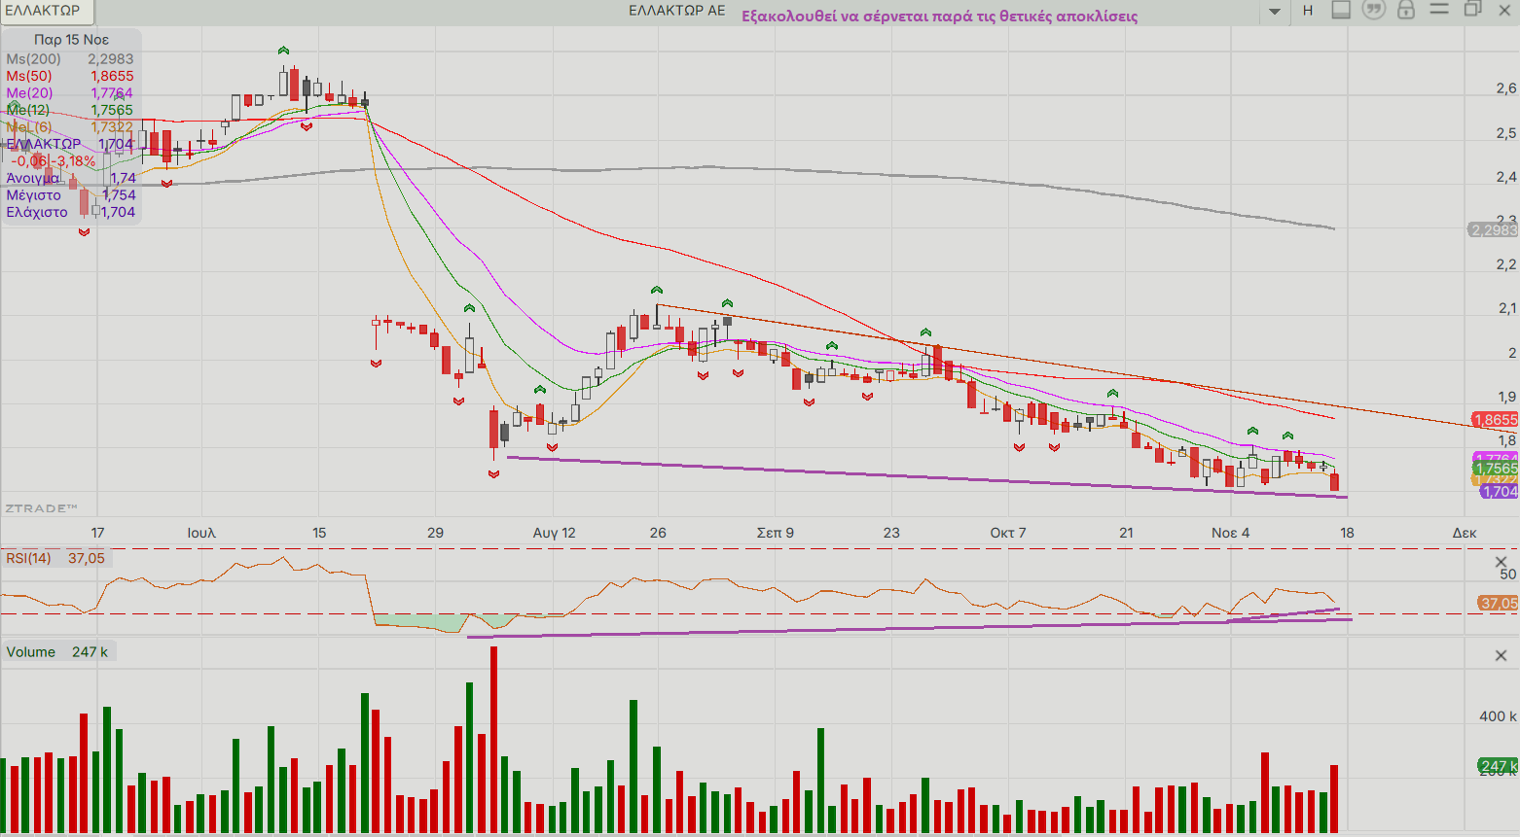This screenshot has width=1520, height=837.
Task: Click the 247 k volume value tag
Action: [1499, 766]
